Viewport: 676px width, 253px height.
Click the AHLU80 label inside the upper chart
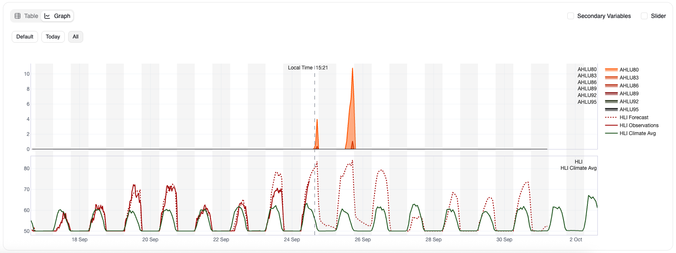587,69
